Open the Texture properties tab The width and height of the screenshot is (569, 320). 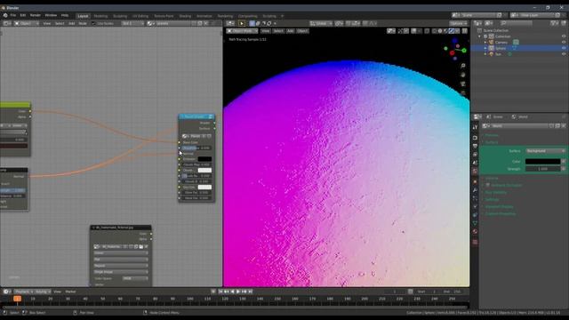[475, 242]
